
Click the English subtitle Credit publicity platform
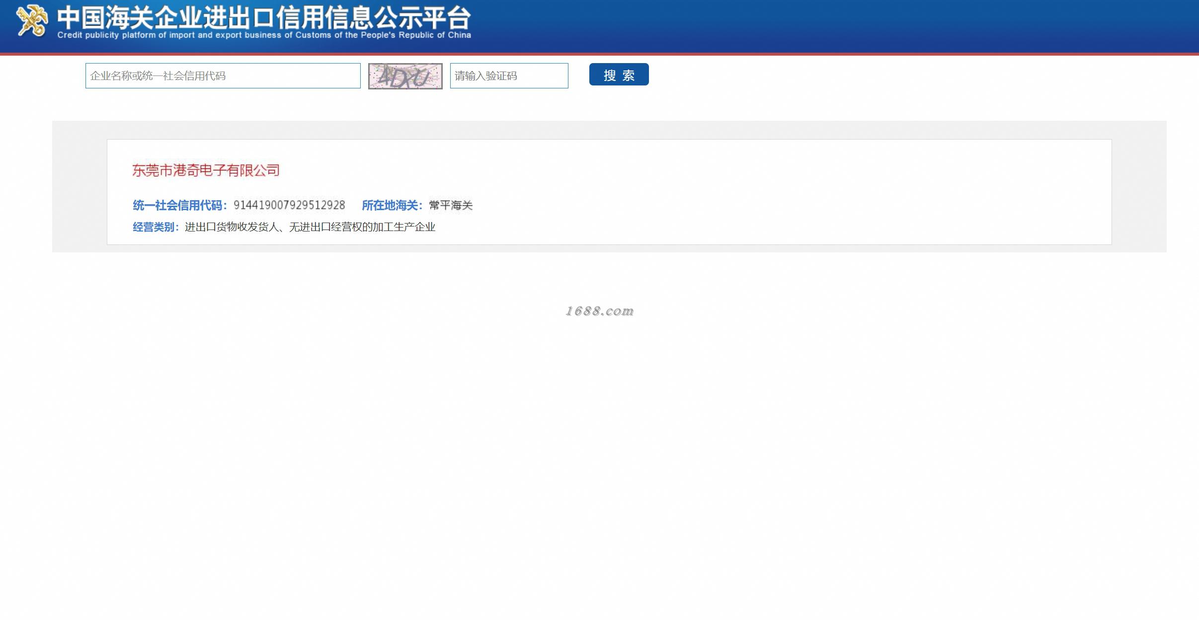[x=264, y=35]
